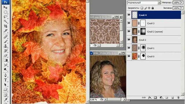Click mask link chain on Слой 3

click(x=139, y=23)
